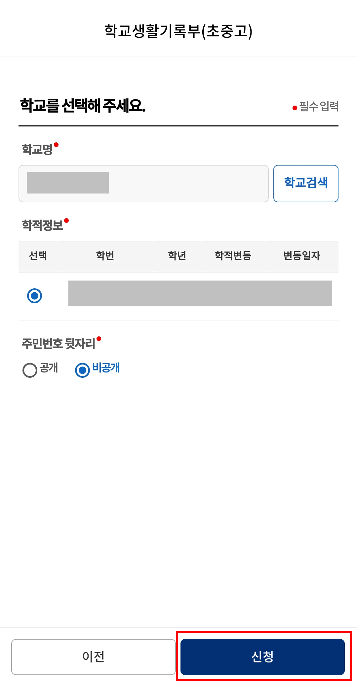Click the red dot beside 필수 입력 label
Screen dimensions: 357x684
pos(295,108)
